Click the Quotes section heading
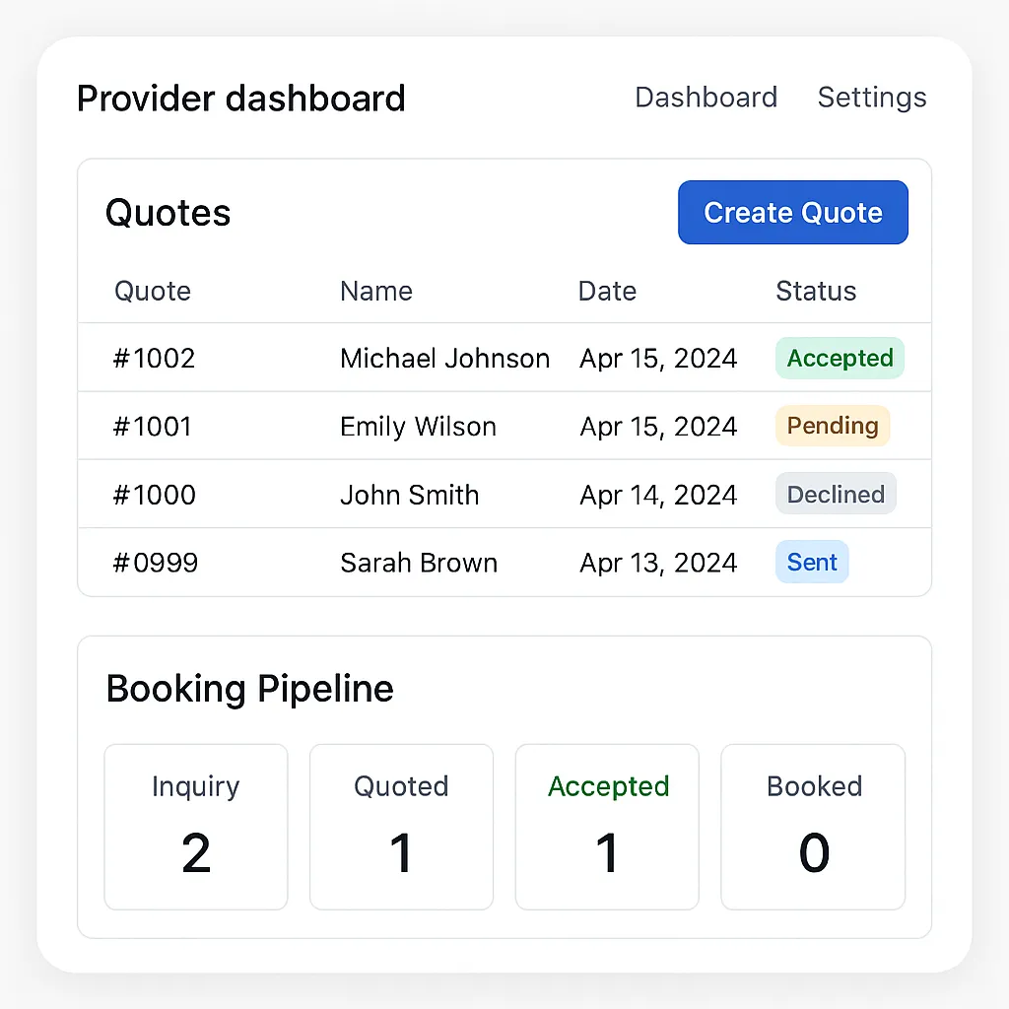 pyautogui.click(x=168, y=213)
